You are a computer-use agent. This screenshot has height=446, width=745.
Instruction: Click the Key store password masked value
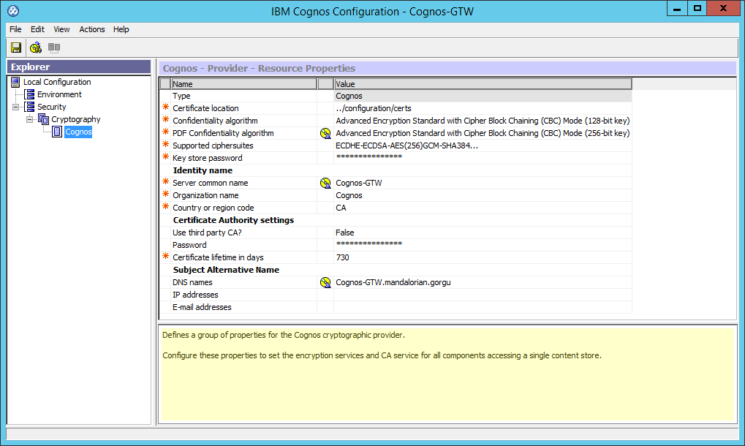[483, 158]
